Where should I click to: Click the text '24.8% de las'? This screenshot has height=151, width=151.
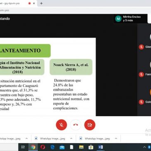[63, 85]
